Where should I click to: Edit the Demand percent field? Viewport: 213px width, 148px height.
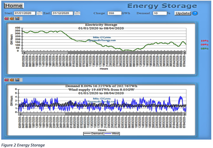pos(160,13)
